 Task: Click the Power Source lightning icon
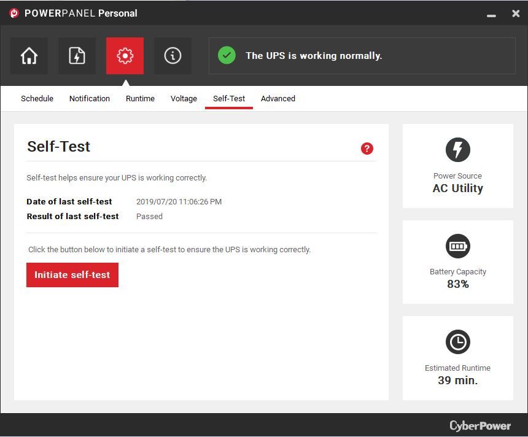click(457, 150)
